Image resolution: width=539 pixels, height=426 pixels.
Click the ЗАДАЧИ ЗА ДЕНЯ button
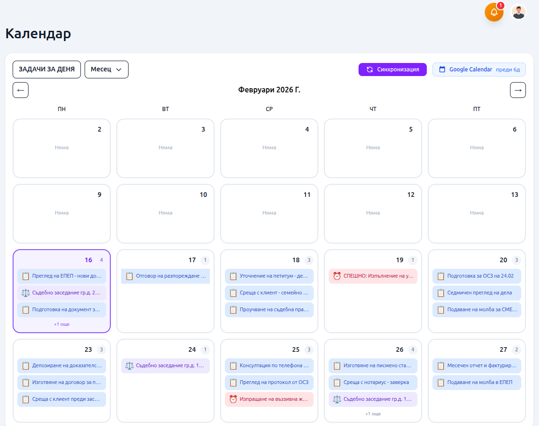[46, 70]
